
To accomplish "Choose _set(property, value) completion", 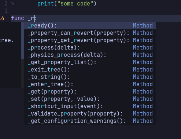I will pos(90,99).
